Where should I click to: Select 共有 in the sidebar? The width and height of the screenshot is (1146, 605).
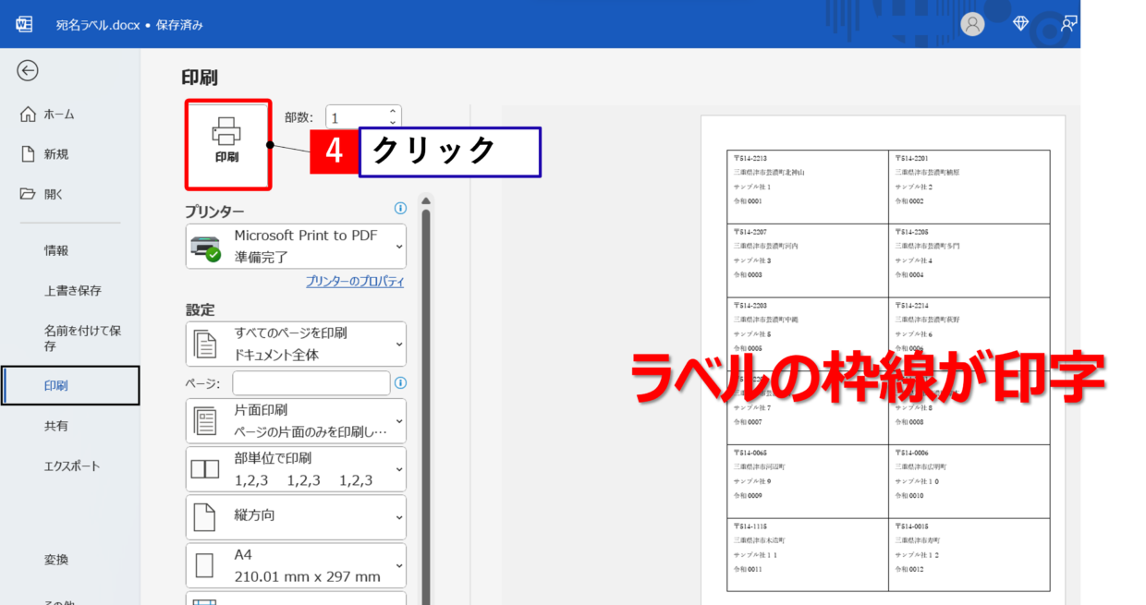[70, 426]
